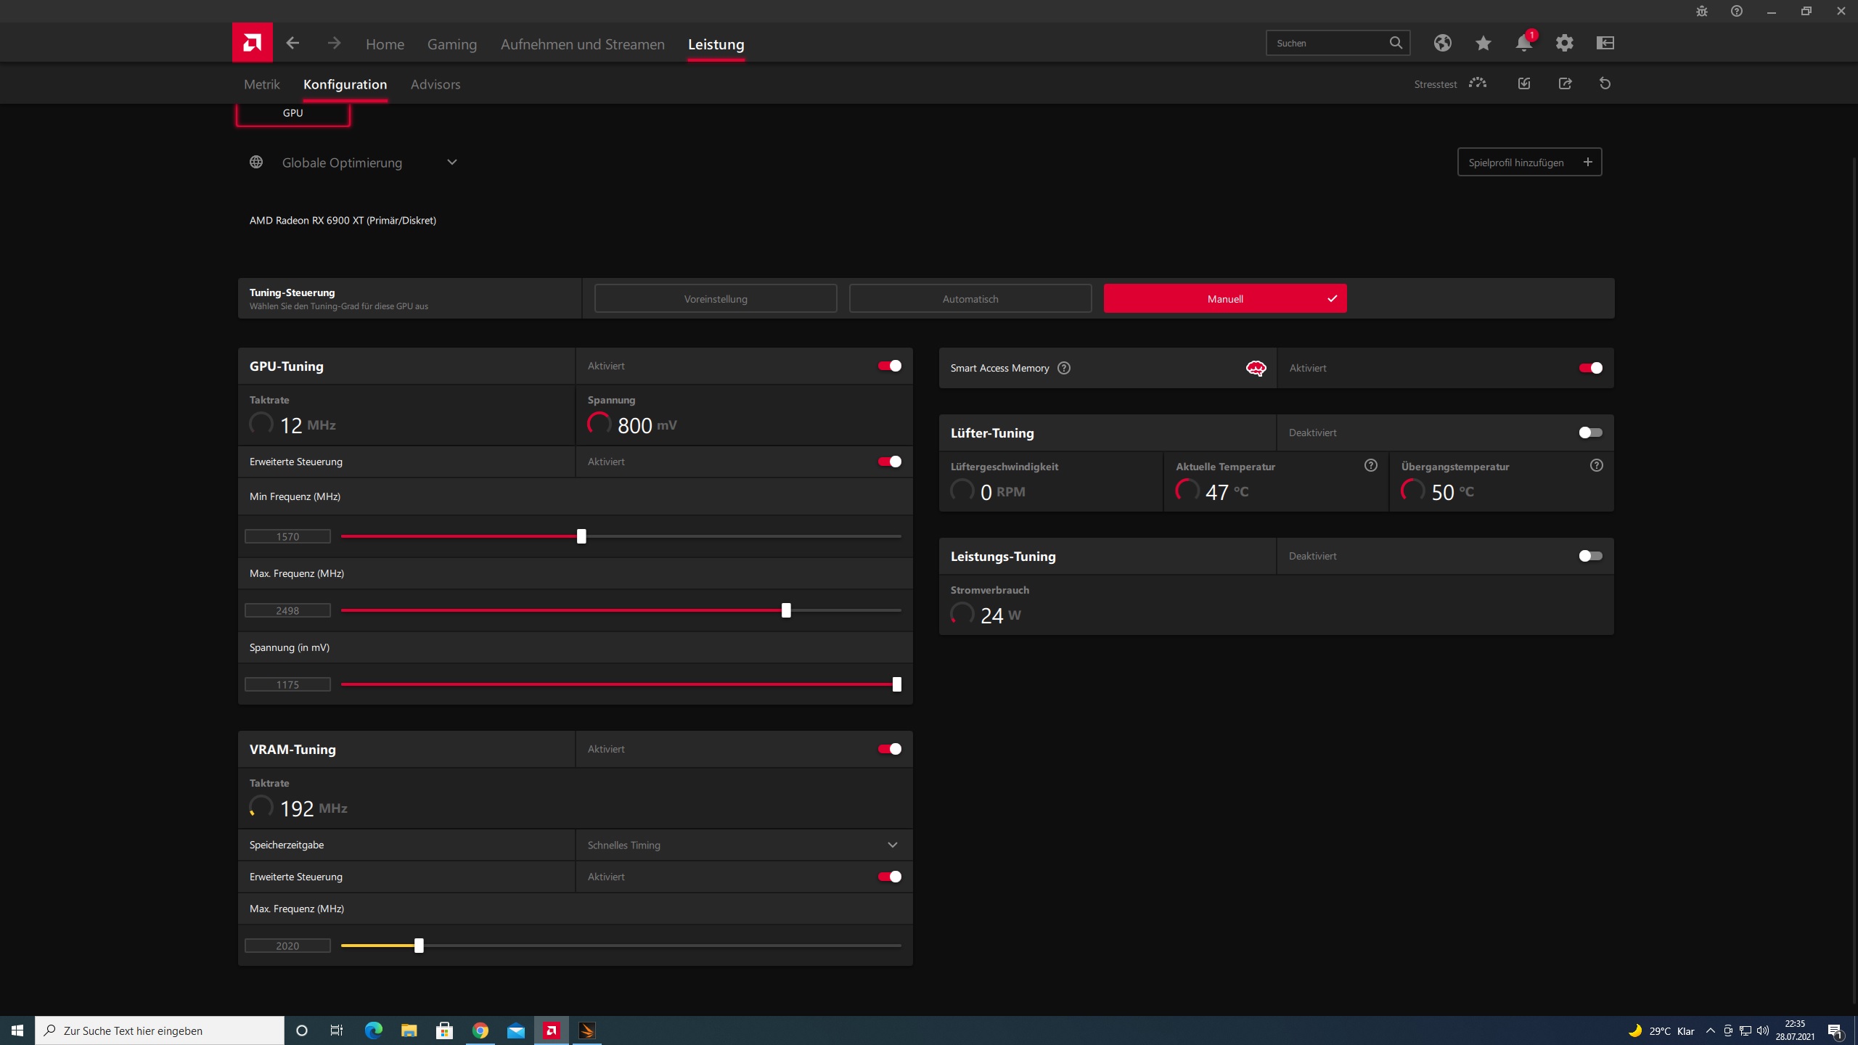The height and width of the screenshot is (1045, 1858).
Task: Switch to the Metrik tab
Action: pos(261,84)
